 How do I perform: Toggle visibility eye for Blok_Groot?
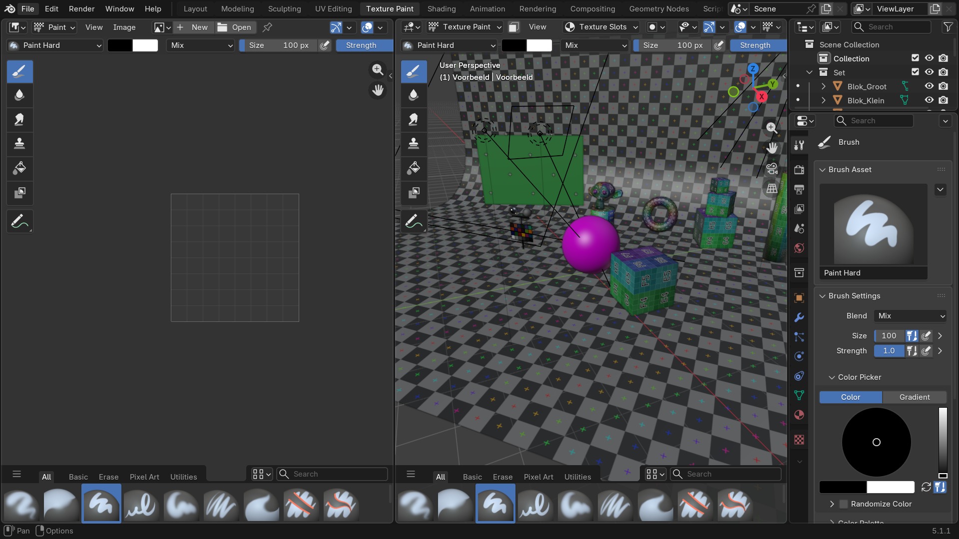[929, 86]
